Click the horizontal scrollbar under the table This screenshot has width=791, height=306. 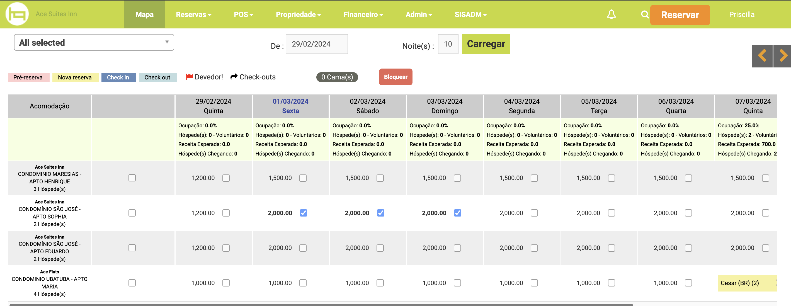point(321,304)
